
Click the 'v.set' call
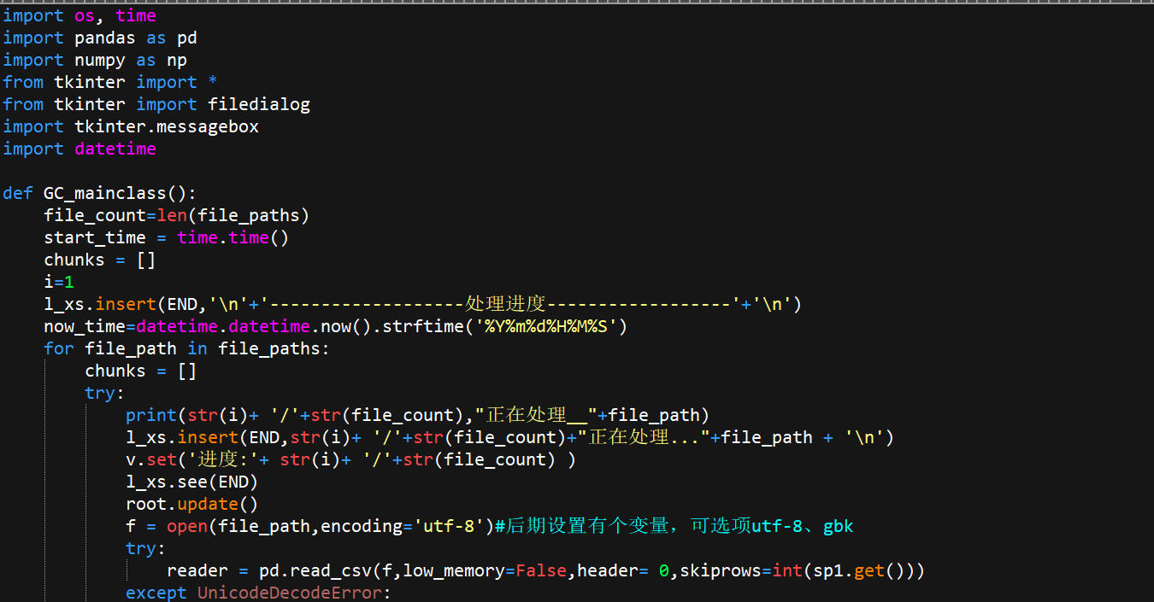(x=150, y=459)
